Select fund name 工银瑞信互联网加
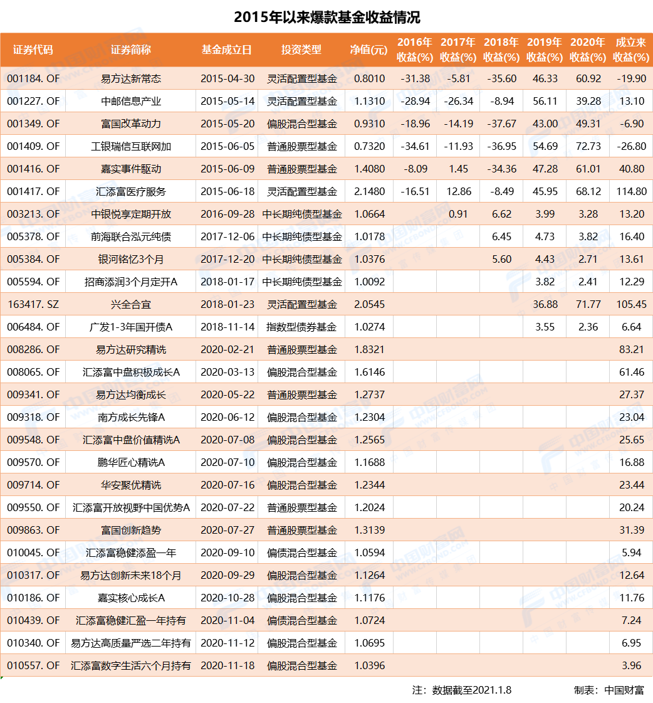This screenshot has width=653, height=703. tap(130, 146)
